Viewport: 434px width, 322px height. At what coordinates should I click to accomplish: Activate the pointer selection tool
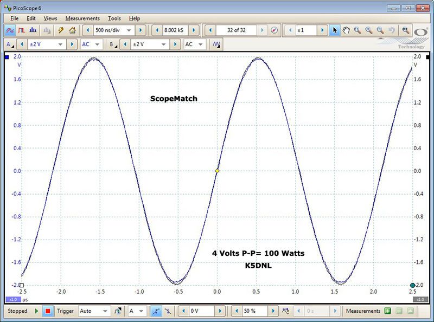tap(335, 30)
